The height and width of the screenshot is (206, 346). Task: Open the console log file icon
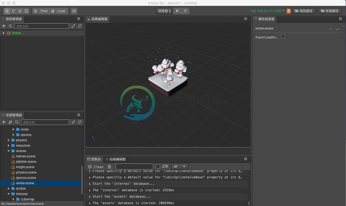[x=109, y=167]
